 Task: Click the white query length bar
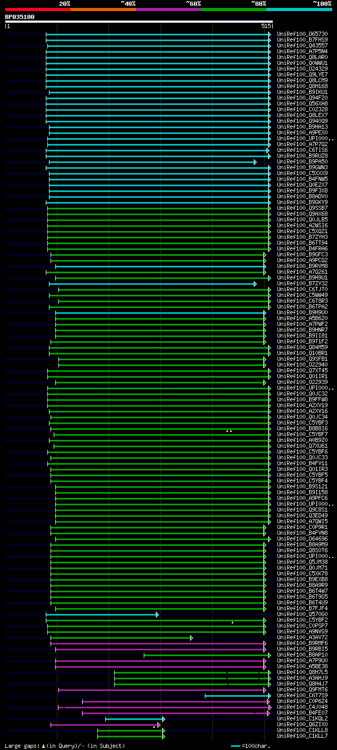tap(139, 22)
